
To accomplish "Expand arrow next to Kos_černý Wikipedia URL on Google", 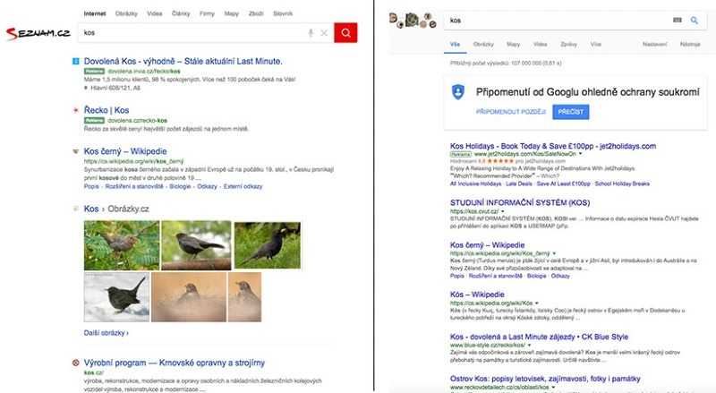I will click(x=554, y=253).
